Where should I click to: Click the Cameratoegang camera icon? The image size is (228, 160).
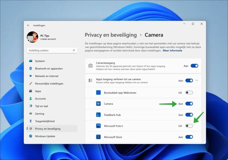tap(90, 66)
